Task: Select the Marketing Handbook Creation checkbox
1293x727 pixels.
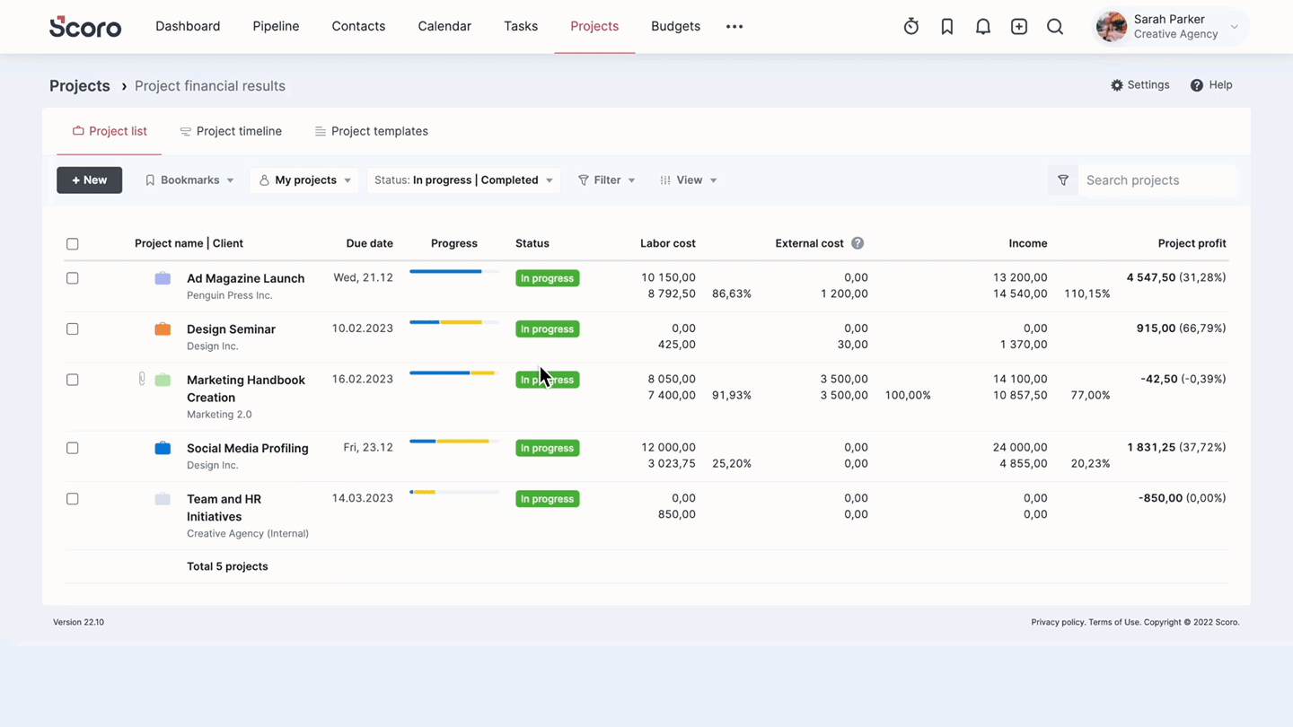Action: (x=73, y=380)
